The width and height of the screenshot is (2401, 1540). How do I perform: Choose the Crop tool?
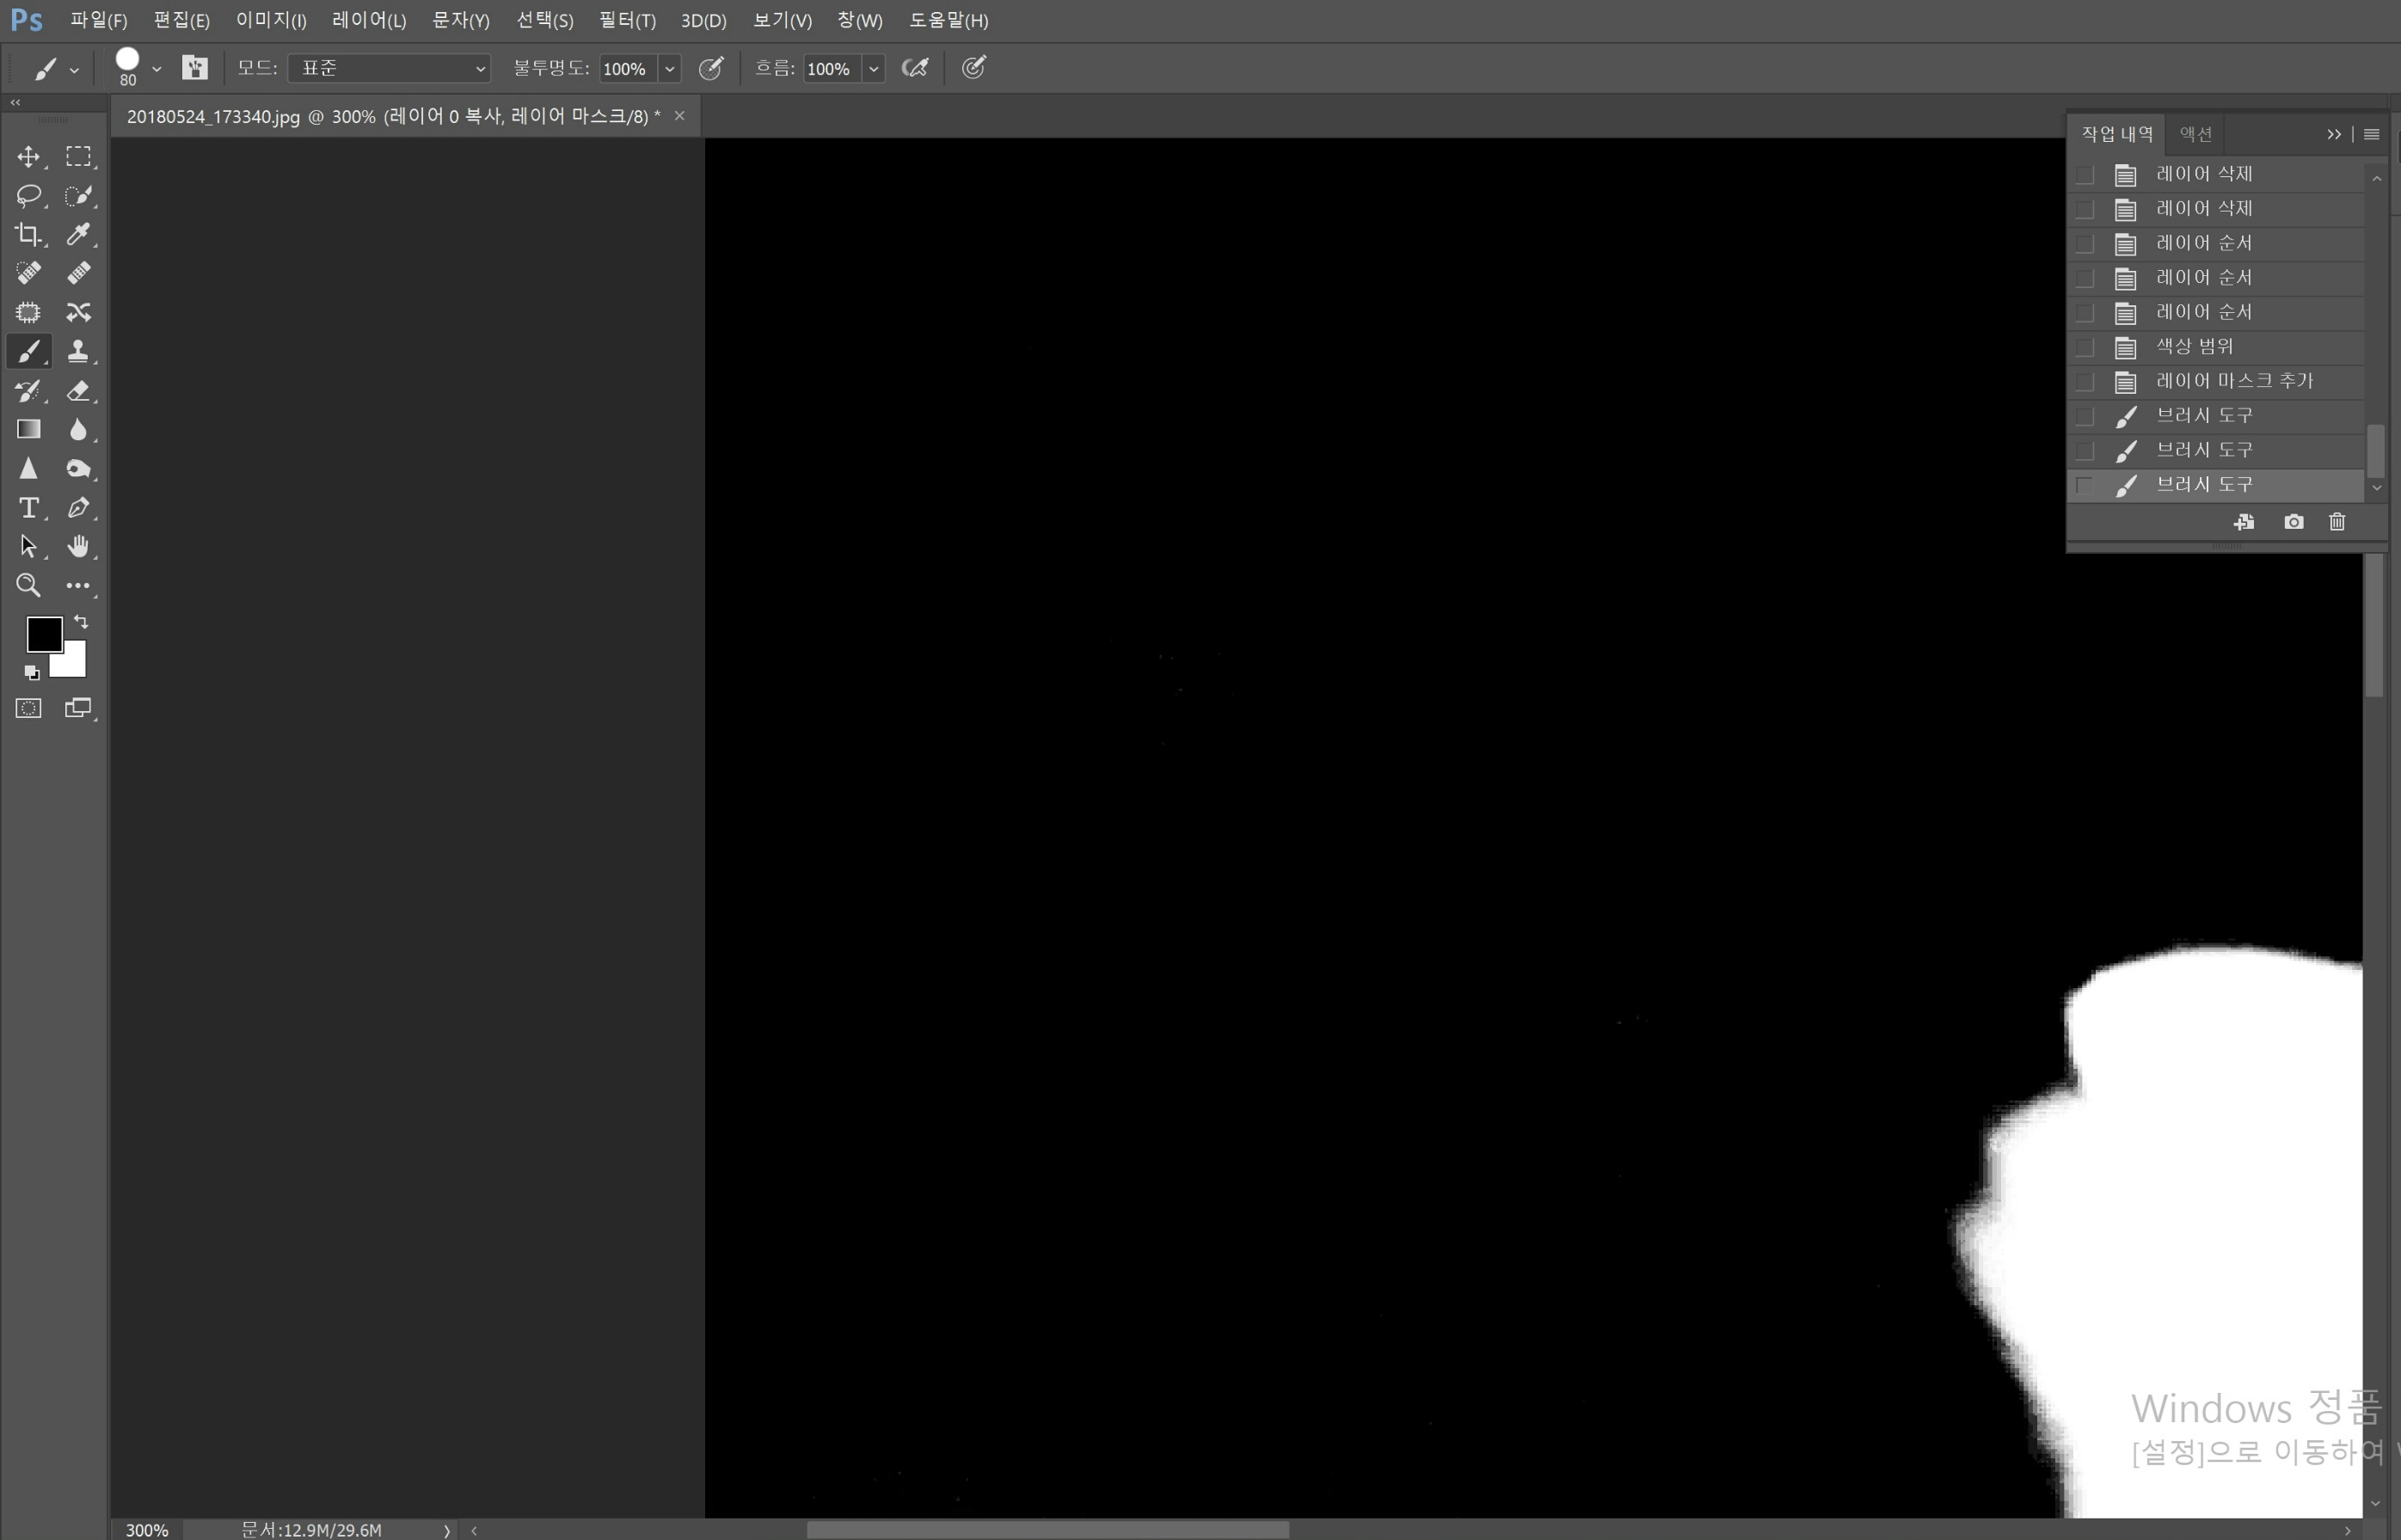tap(28, 234)
